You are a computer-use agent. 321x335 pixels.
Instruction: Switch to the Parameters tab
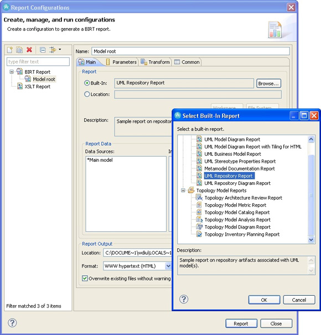click(121, 62)
